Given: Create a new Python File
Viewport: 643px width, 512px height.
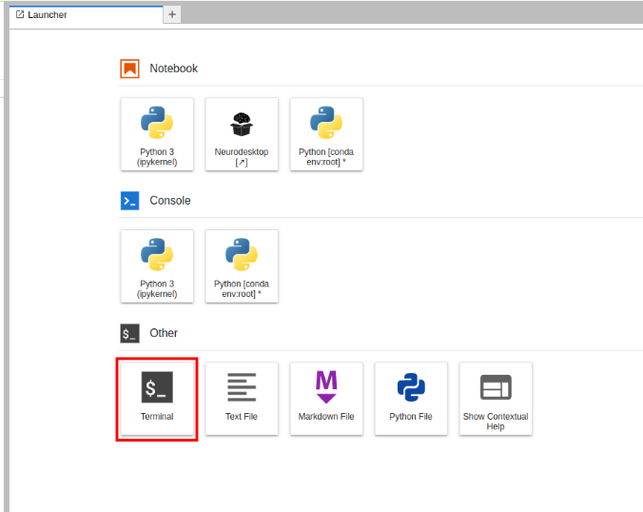Looking at the screenshot, I should [x=411, y=398].
